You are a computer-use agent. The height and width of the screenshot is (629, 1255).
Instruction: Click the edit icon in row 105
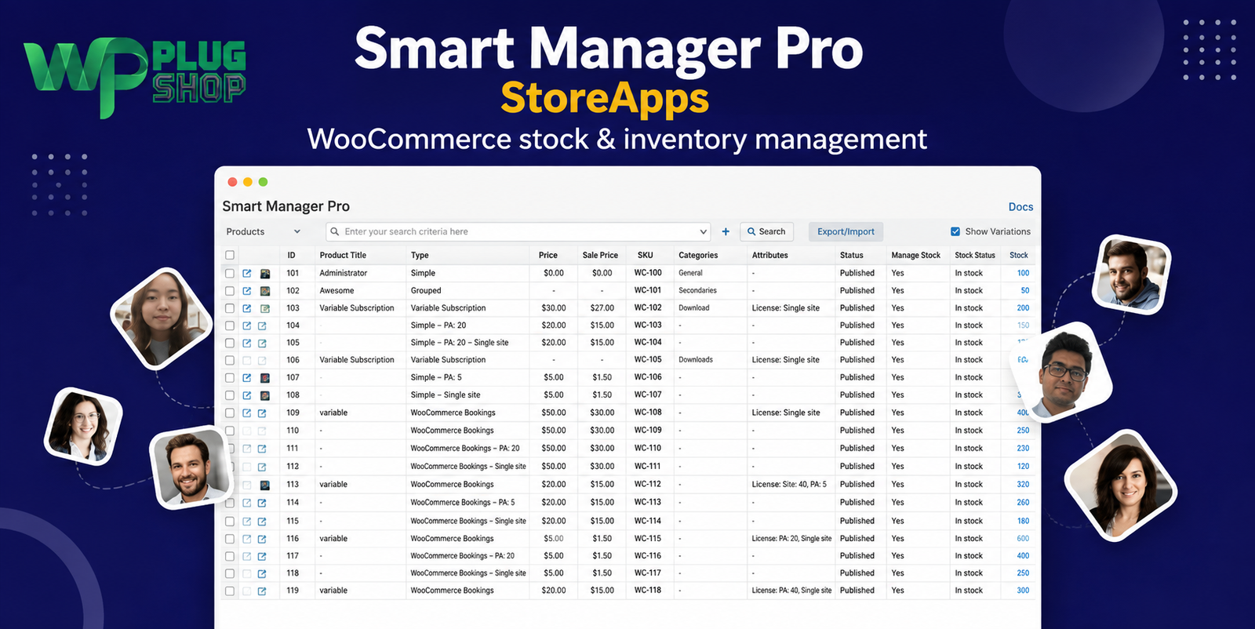coord(247,343)
